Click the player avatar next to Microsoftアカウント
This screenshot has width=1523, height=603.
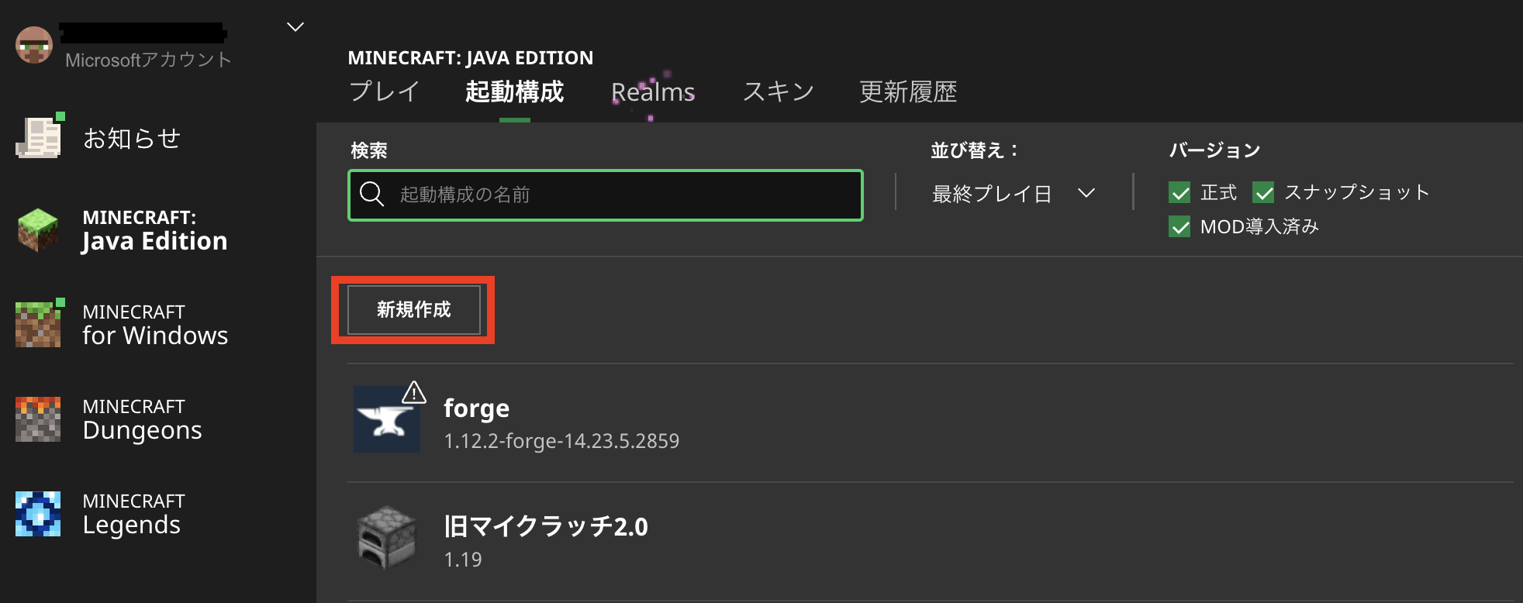34,45
